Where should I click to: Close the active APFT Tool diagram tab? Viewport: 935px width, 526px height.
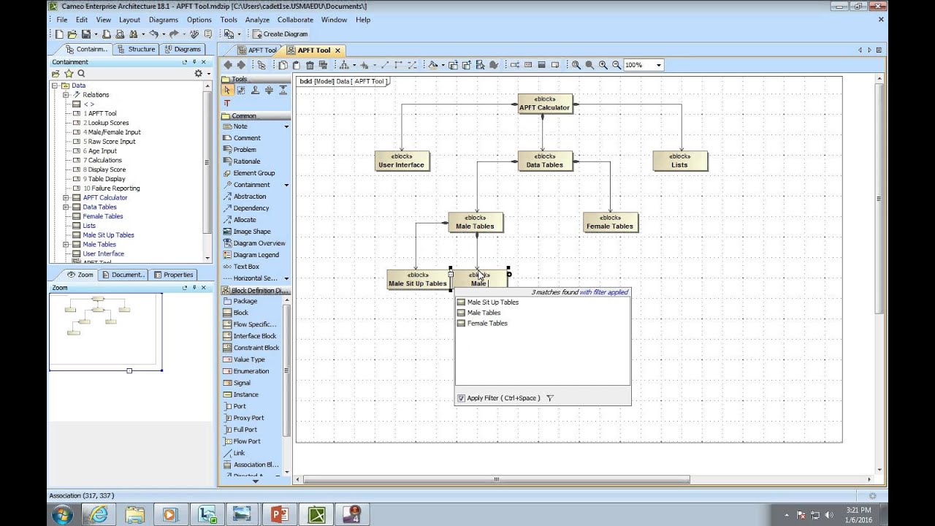tap(337, 50)
